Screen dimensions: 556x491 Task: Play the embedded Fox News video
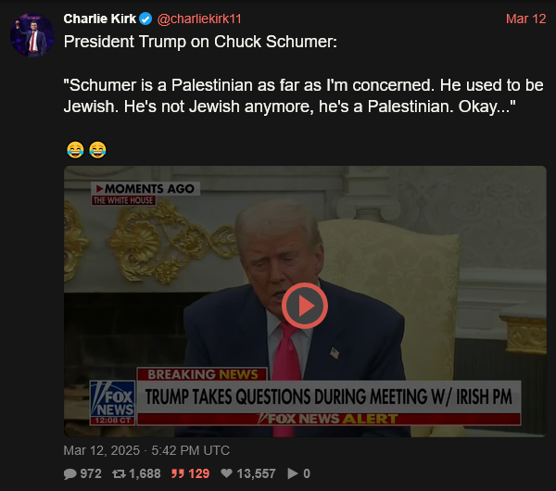[x=305, y=306]
